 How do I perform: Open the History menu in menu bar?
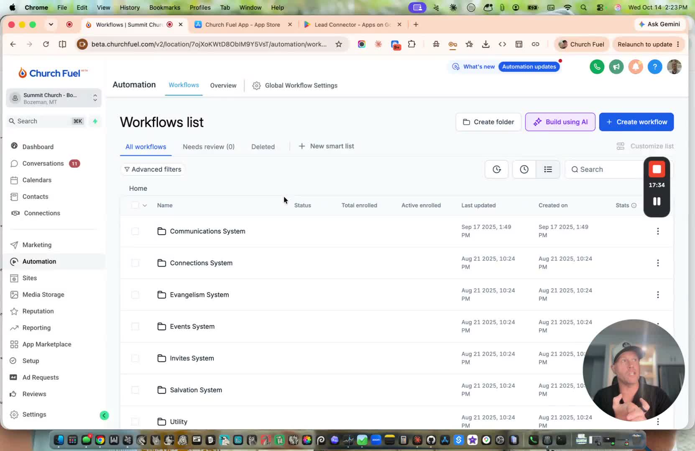(130, 8)
